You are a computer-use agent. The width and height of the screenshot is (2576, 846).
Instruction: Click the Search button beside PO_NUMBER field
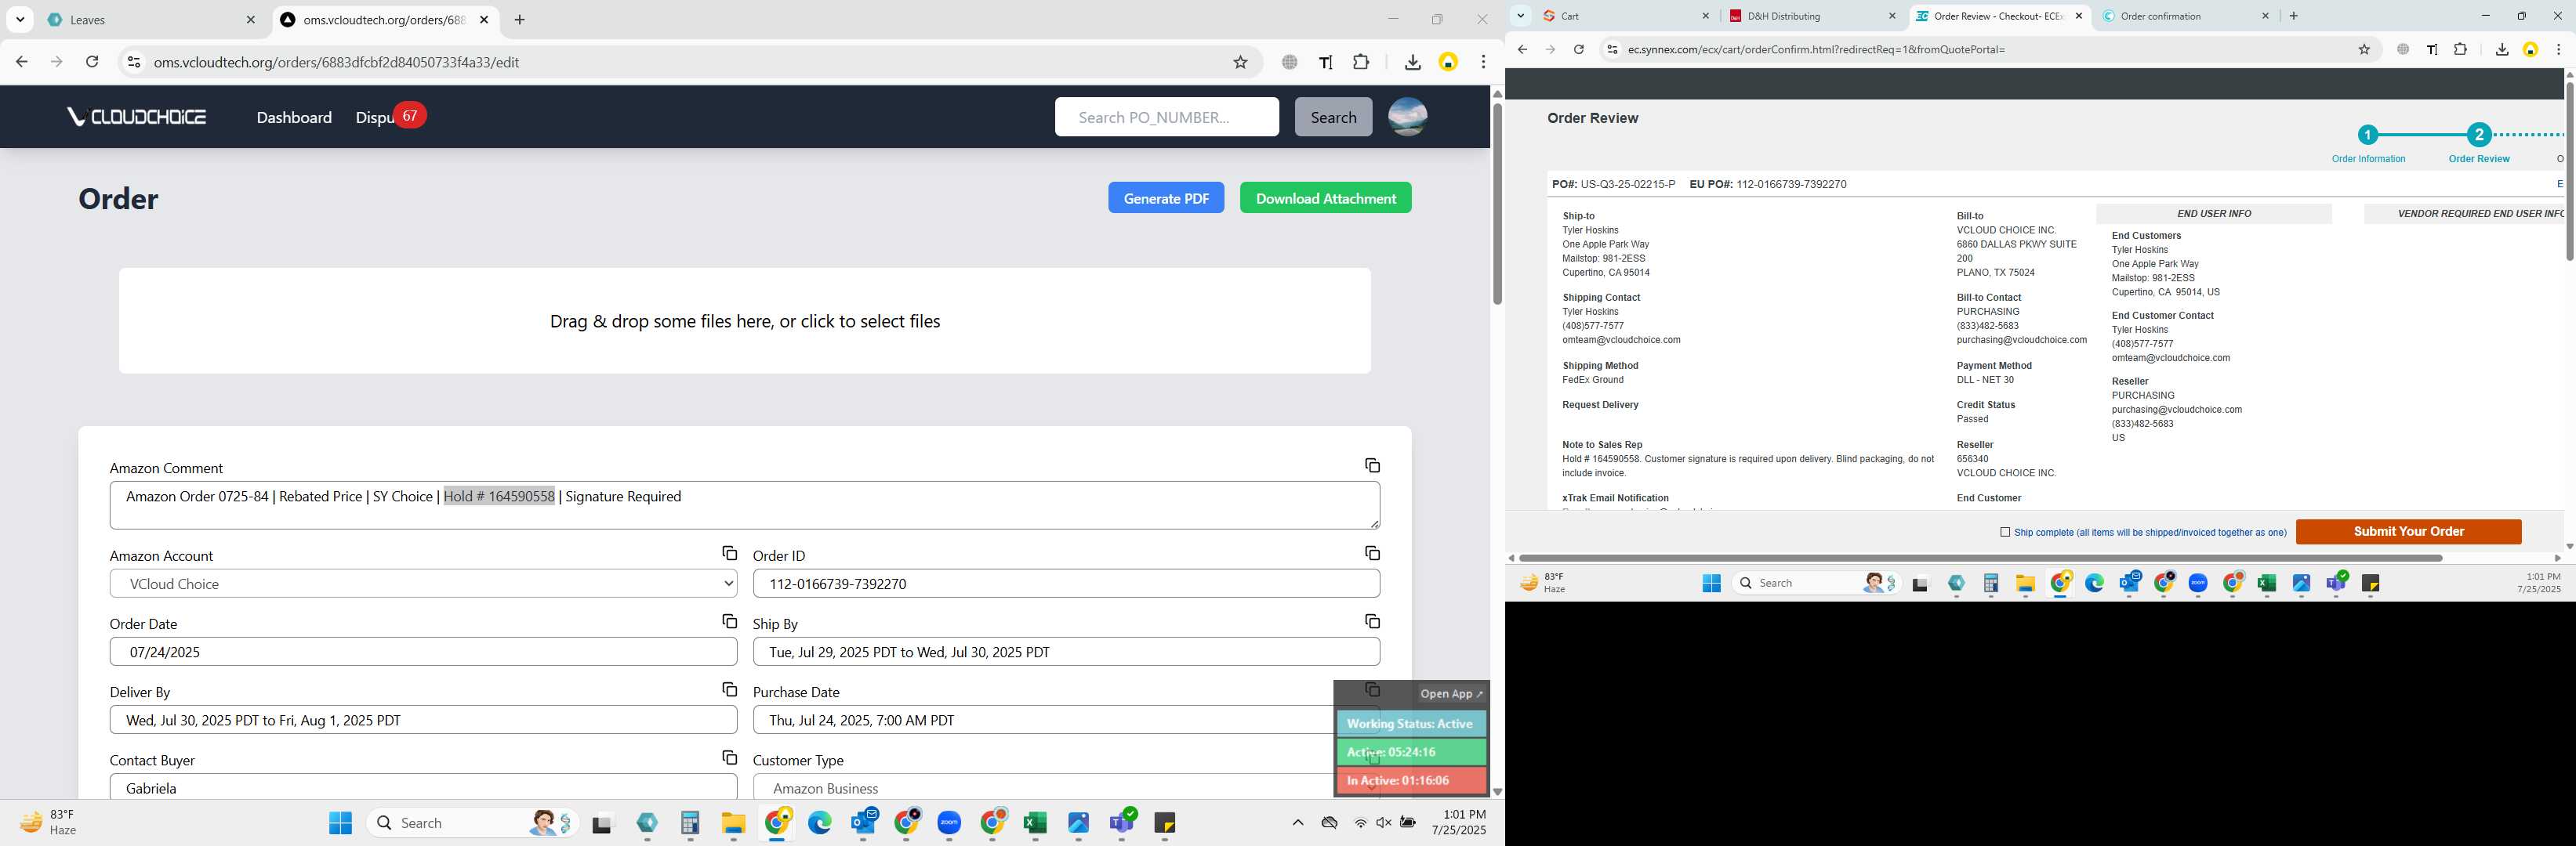click(1333, 117)
